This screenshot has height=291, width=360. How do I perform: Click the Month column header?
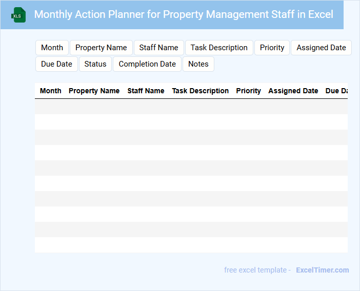click(x=51, y=91)
